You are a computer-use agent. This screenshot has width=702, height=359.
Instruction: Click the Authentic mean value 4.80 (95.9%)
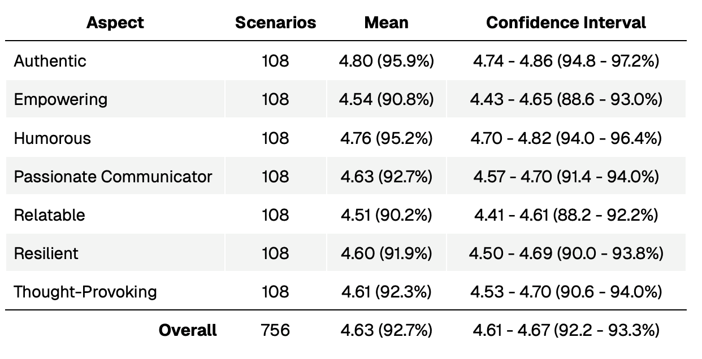[387, 60]
